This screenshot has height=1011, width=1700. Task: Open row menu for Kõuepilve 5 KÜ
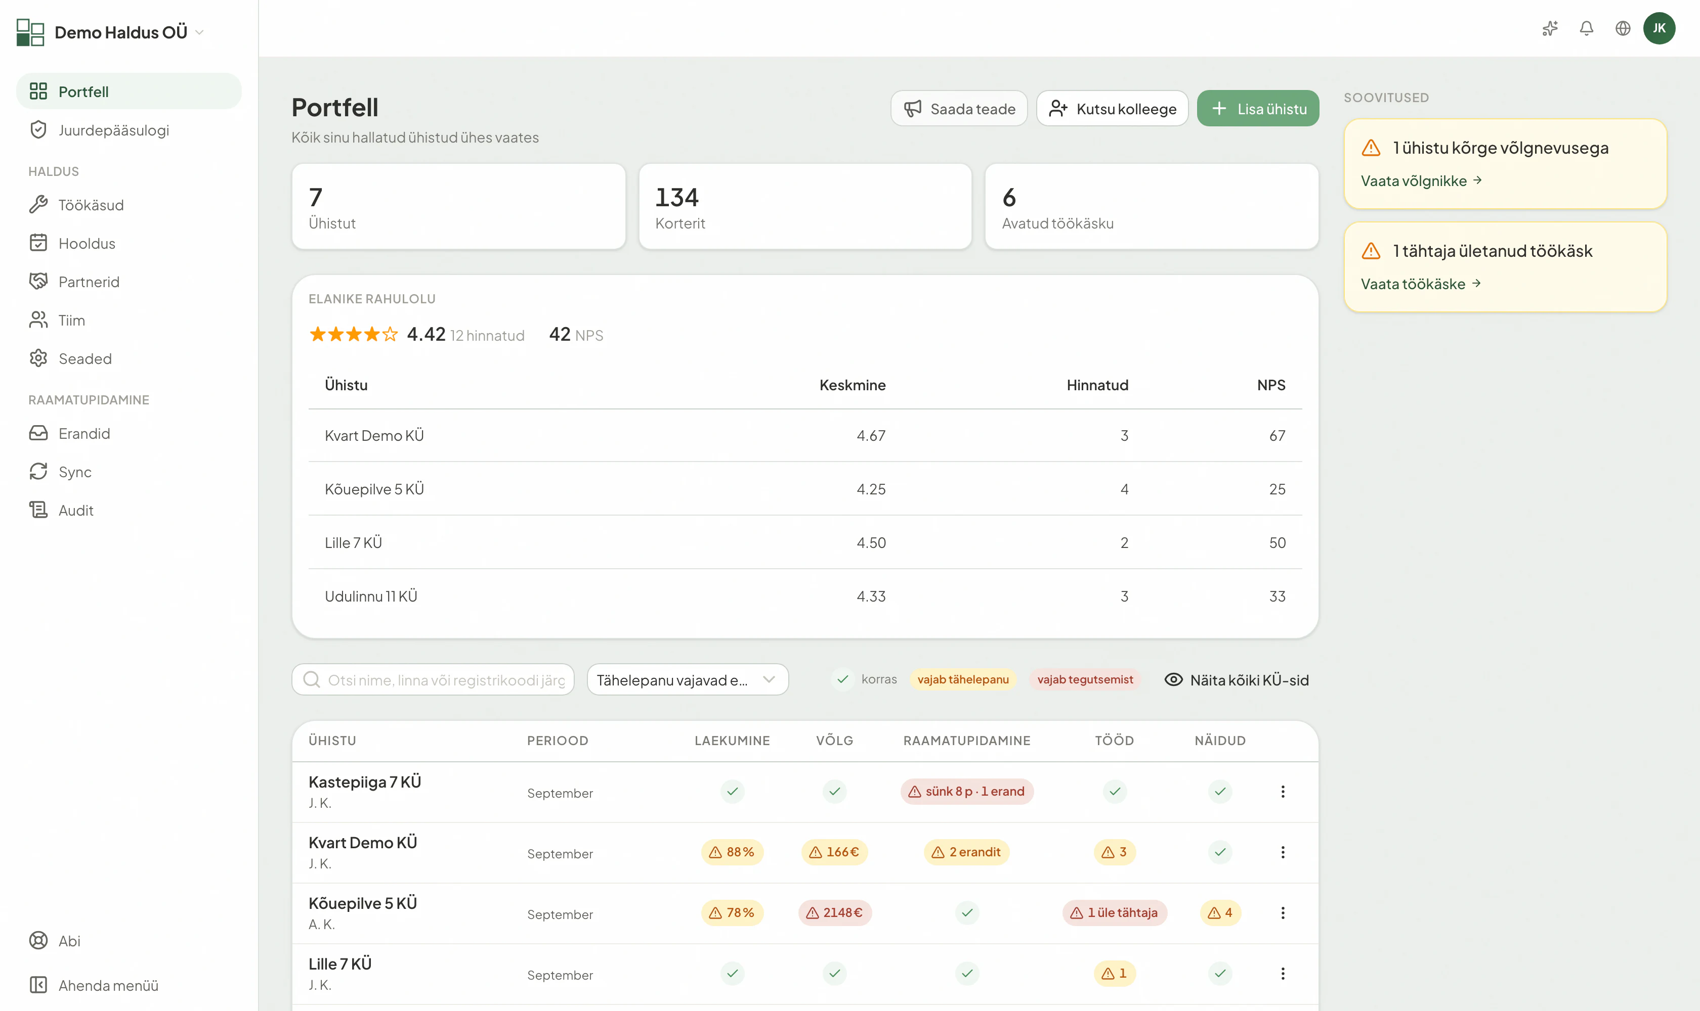tap(1283, 912)
